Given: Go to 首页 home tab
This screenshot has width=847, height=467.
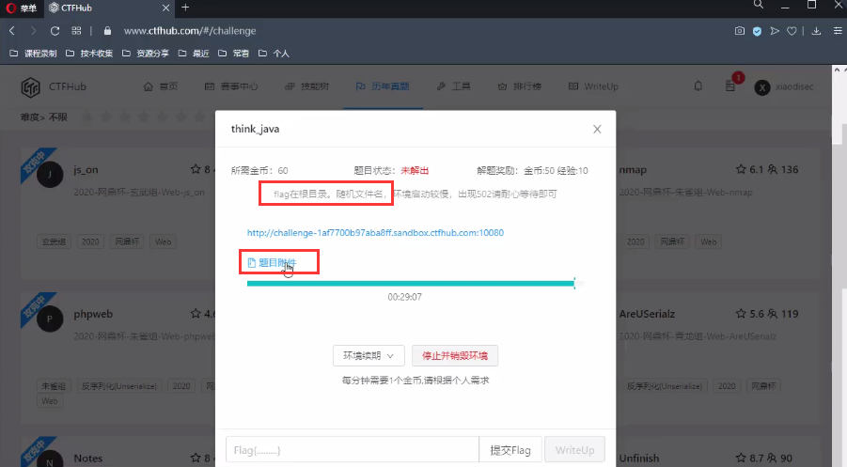Looking at the screenshot, I should click(x=161, y=86).
